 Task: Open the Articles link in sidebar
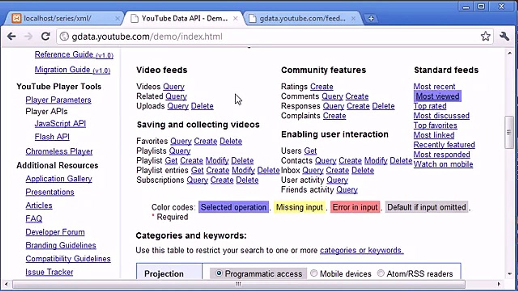(39, 205)
